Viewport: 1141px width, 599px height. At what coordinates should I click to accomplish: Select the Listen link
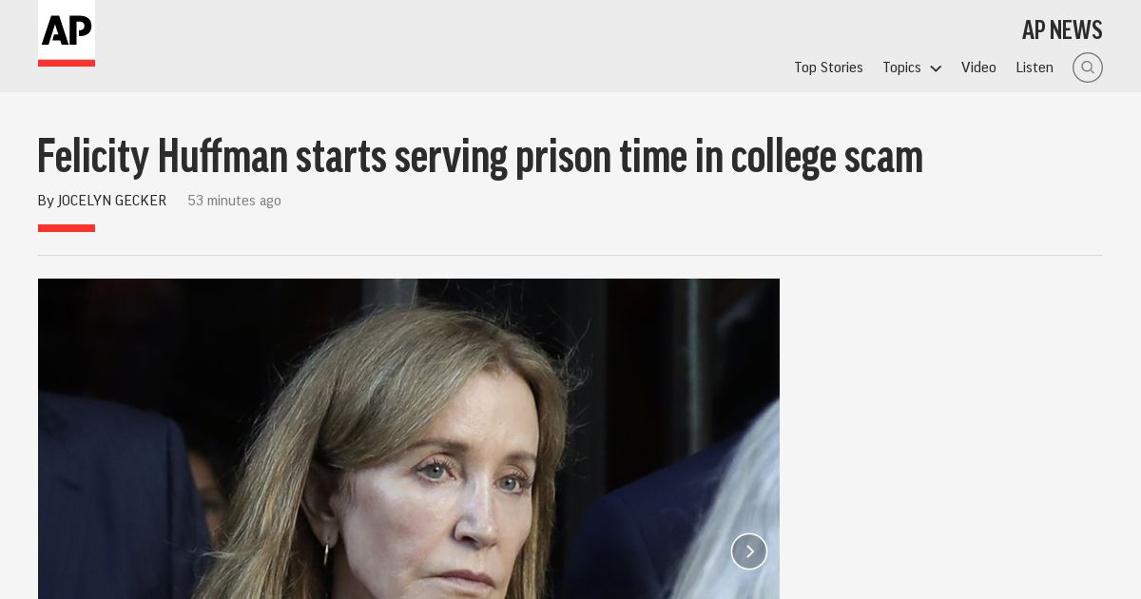click(x=1035, y=68)
